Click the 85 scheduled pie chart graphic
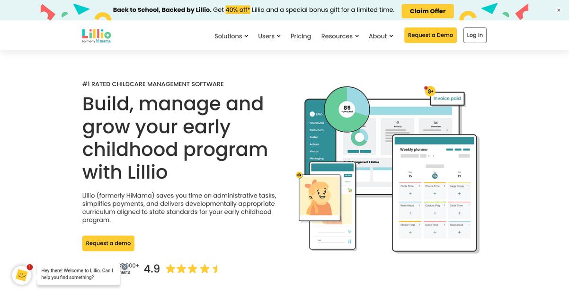569x297 pixels. pyautogui.click(x=347, y=109)
